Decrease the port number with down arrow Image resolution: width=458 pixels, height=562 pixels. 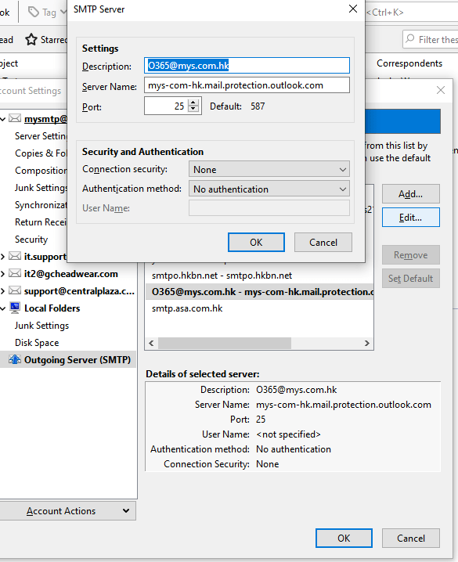point(193,110)
